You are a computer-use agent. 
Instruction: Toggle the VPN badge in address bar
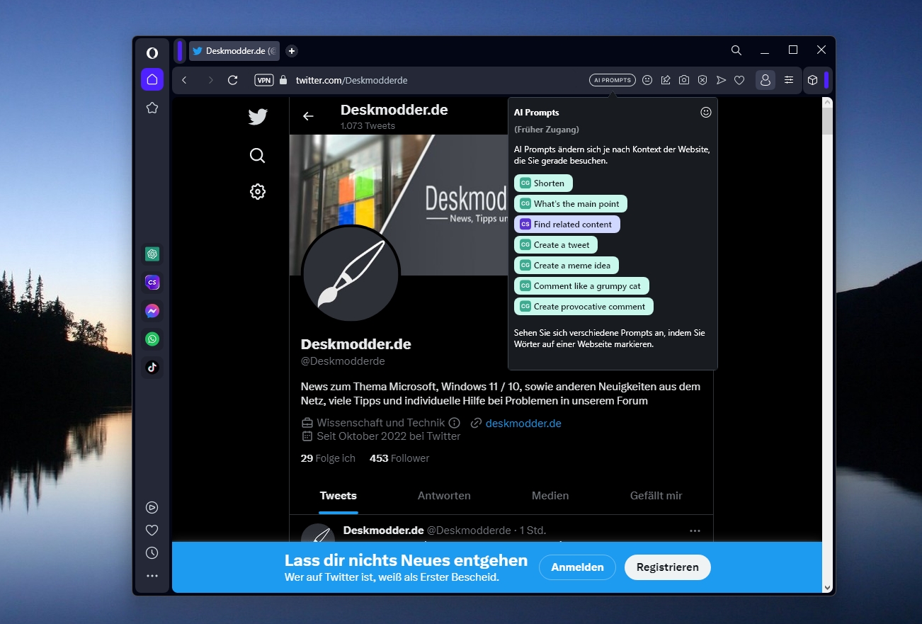tap(264, 80)
